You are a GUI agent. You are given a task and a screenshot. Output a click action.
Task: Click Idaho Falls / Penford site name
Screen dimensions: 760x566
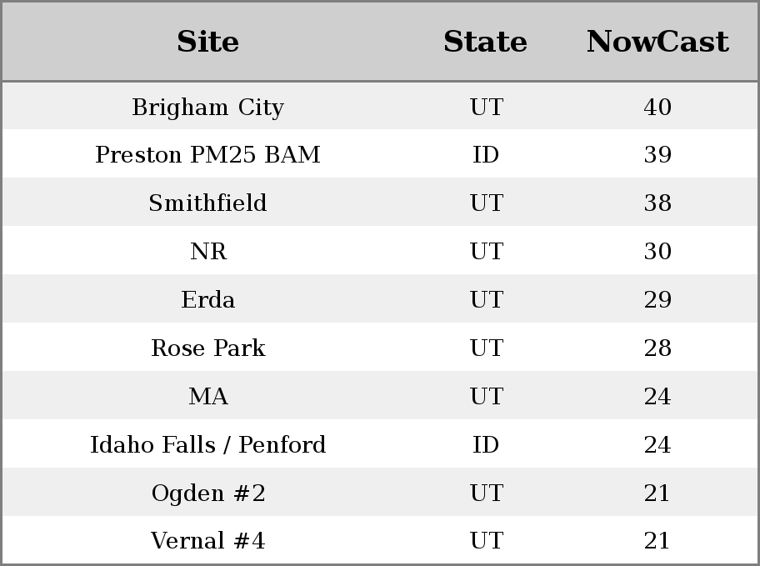(x=207, y=445)
